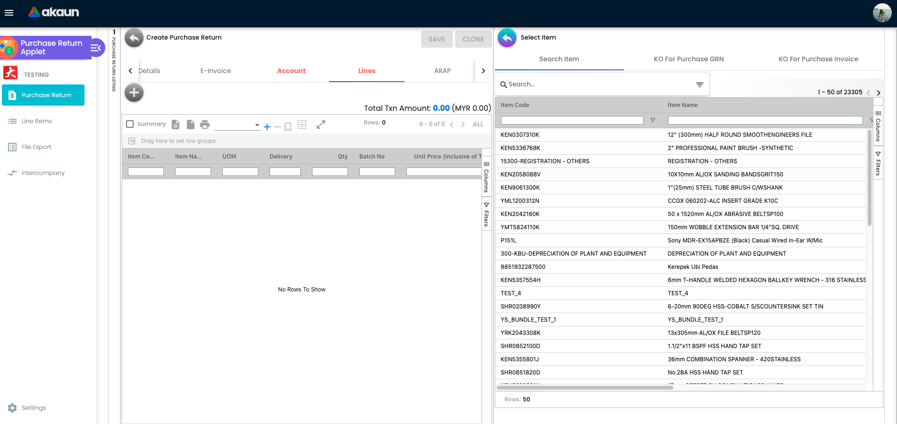This screenshot has height=424, width=897.
Task: Open search filter options icon
Action: click(700, 84)
